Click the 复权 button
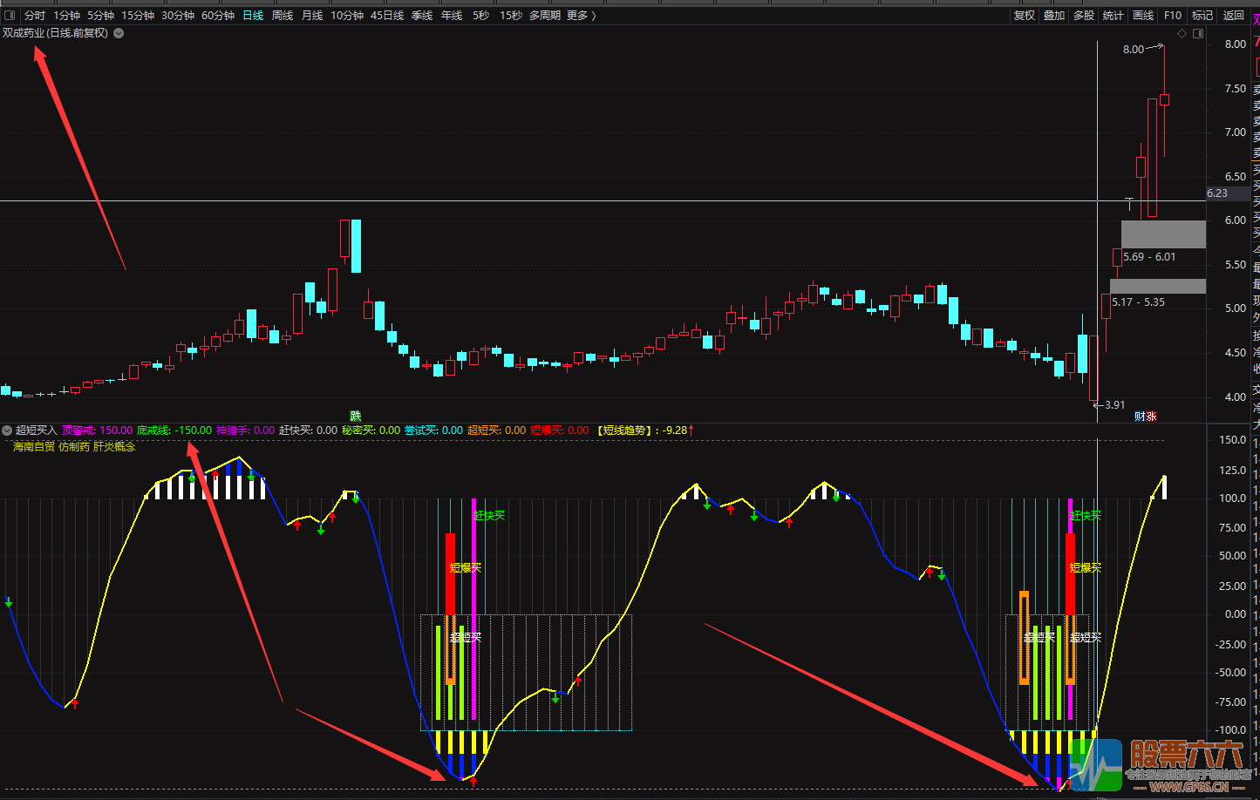Screen dimensions: 1260x800 click(x=1025, y=15)
